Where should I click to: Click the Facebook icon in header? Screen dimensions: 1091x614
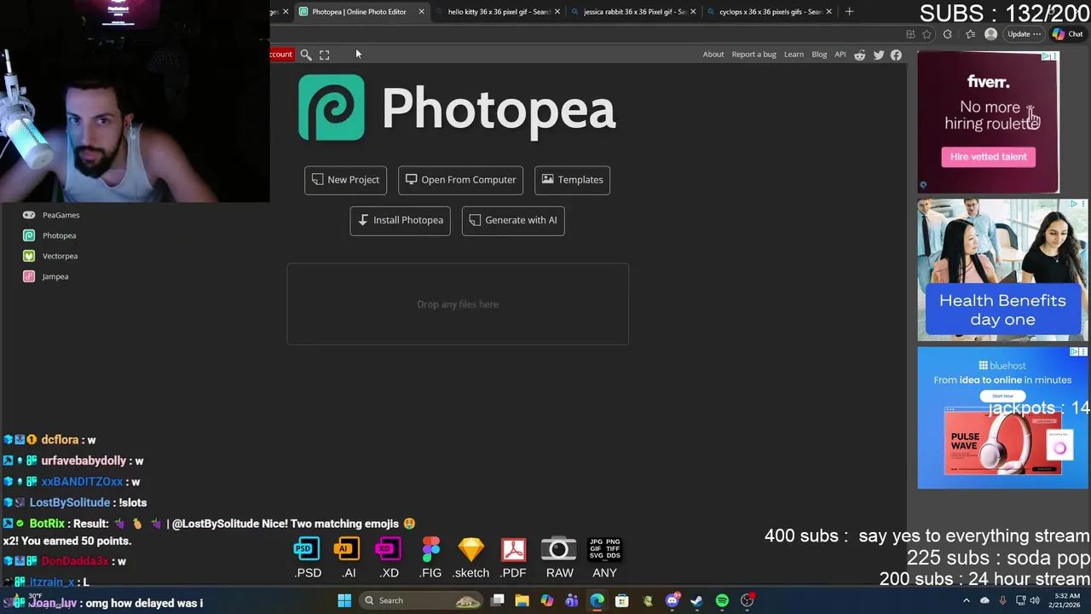896,55
